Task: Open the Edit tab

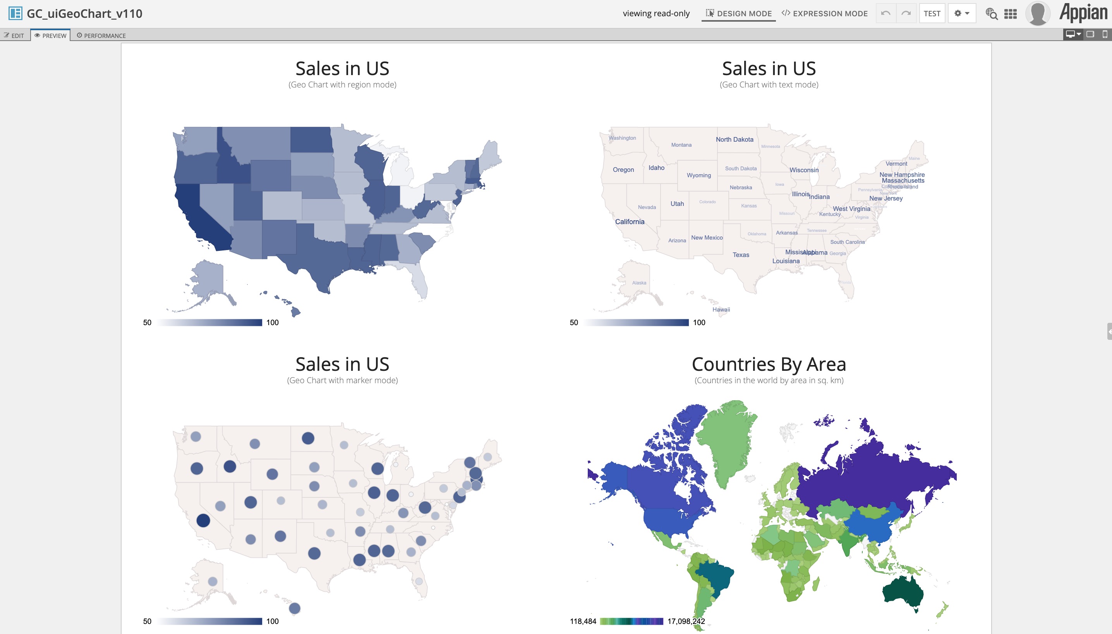Action: (x=14, y=35)
